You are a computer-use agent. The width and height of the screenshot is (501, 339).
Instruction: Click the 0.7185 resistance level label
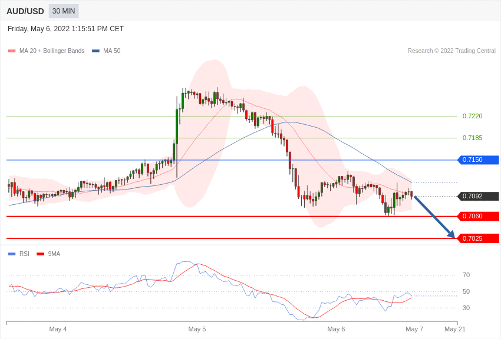coord(473,138)
